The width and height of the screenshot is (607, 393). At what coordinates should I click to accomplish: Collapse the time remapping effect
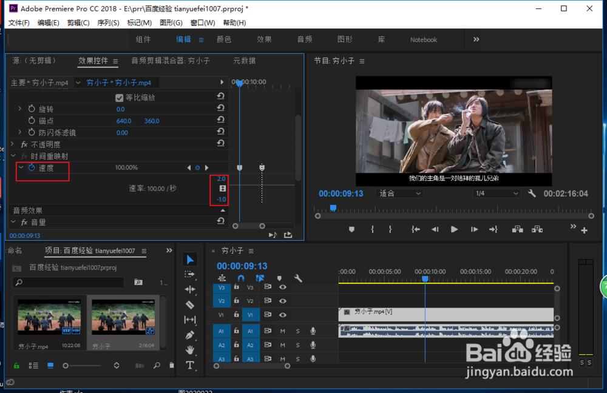[13, 156]
